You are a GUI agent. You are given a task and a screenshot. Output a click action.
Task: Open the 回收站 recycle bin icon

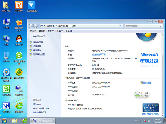(6, 57)
